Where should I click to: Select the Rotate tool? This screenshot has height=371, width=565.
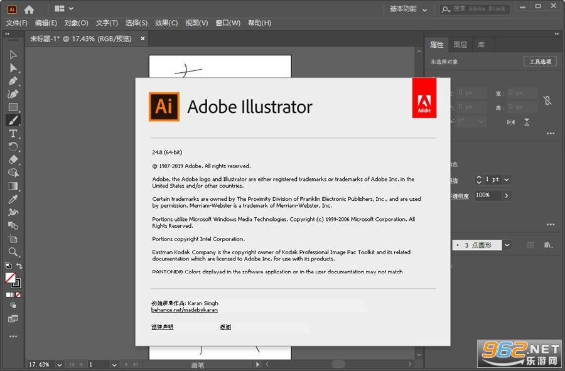[13, 146]
